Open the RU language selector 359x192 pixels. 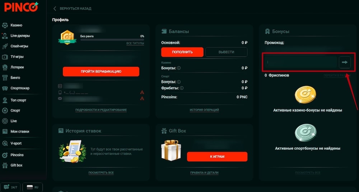click(x=32, y=187)
